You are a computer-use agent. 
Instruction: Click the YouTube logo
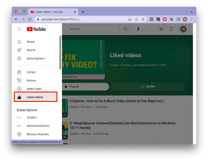click(36, 29)
